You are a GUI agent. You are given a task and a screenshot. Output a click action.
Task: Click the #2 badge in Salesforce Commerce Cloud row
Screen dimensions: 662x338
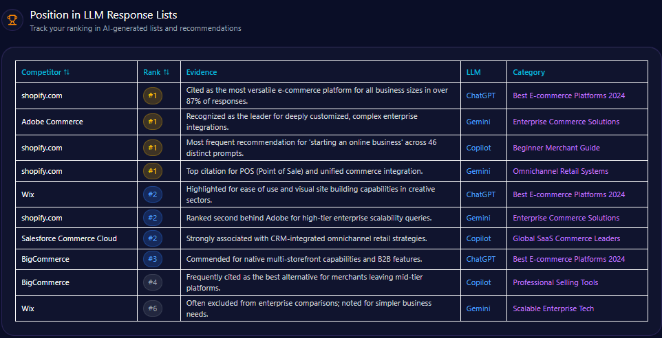click(153, 238)
